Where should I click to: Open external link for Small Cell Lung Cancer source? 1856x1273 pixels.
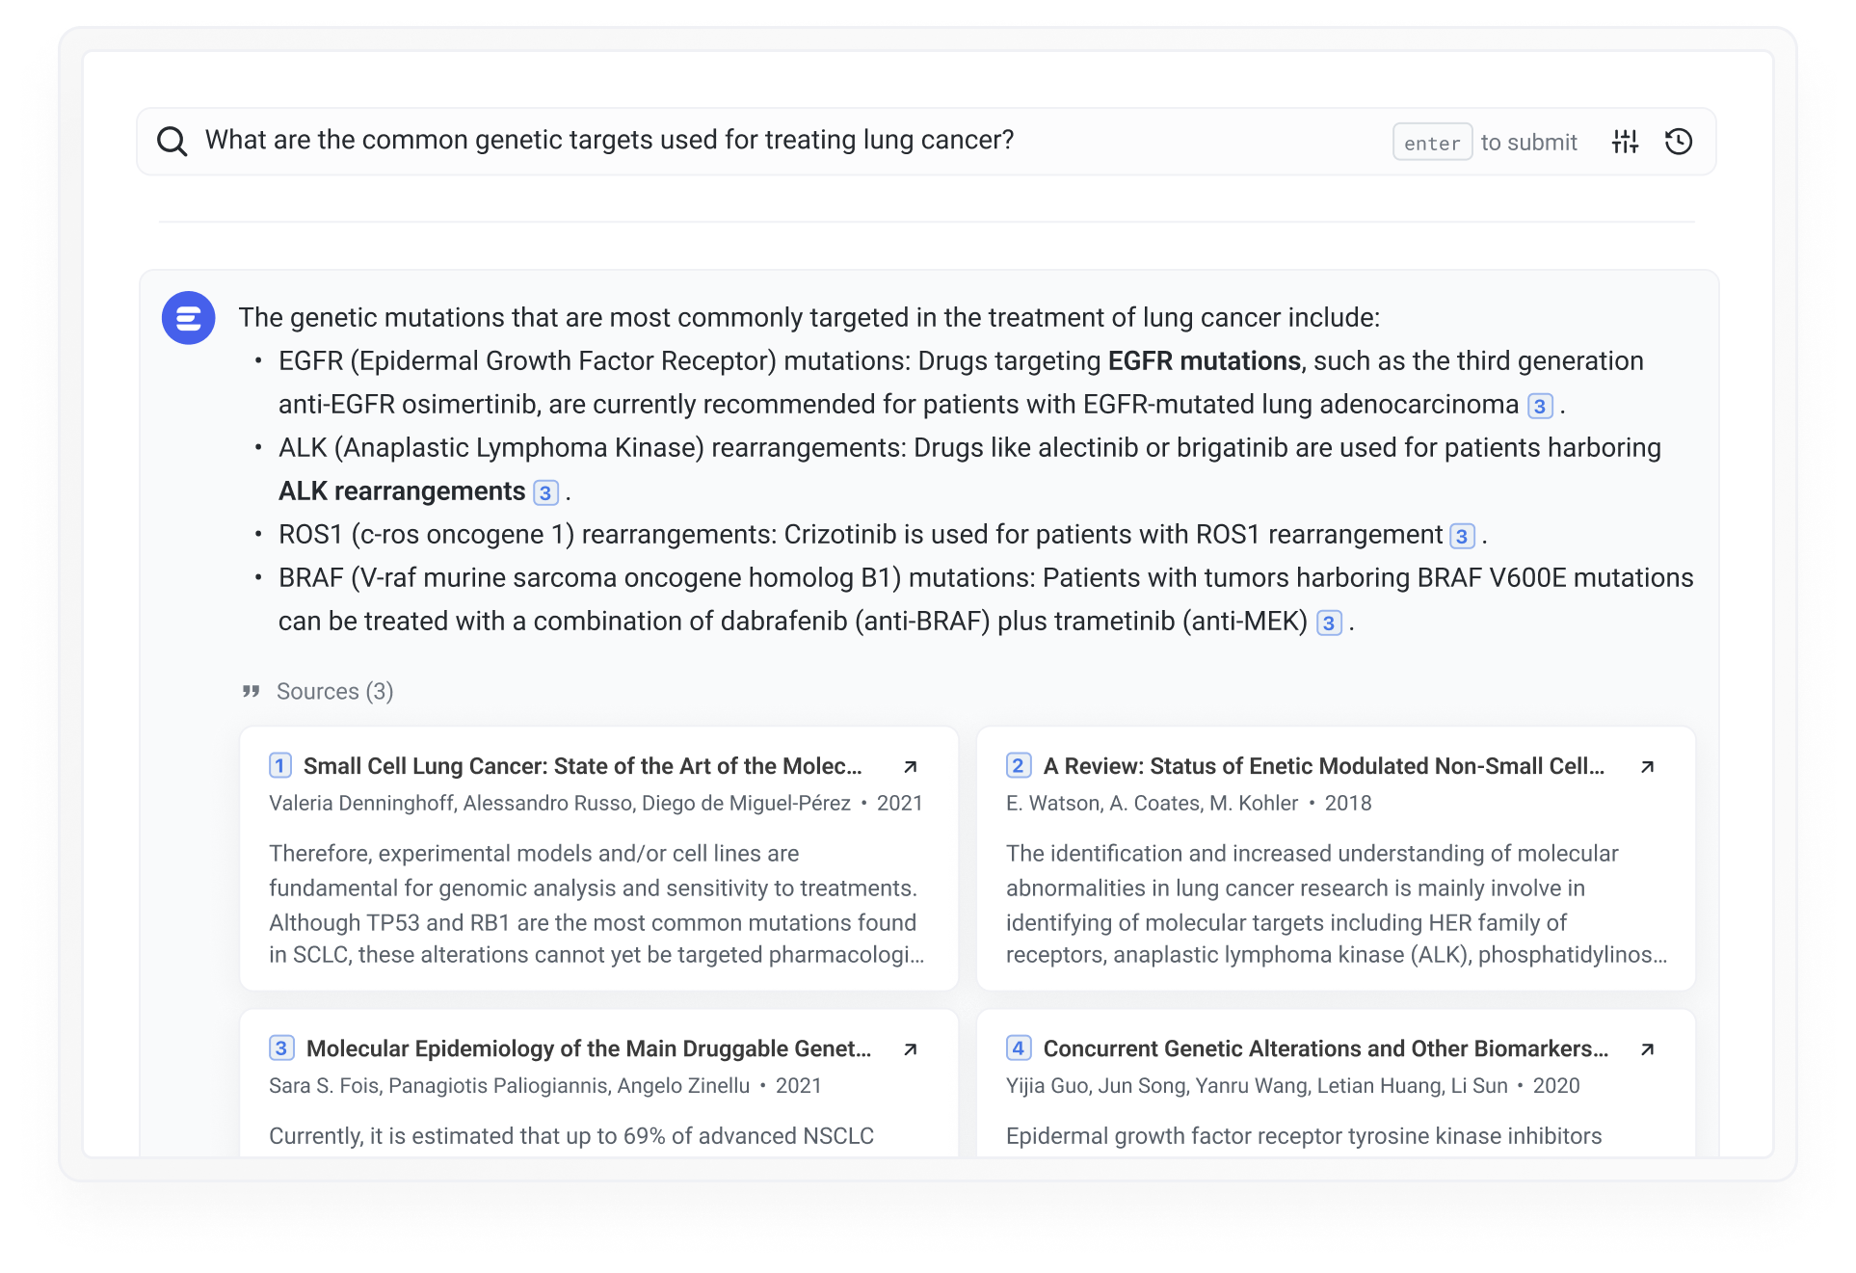pos(910,767)
